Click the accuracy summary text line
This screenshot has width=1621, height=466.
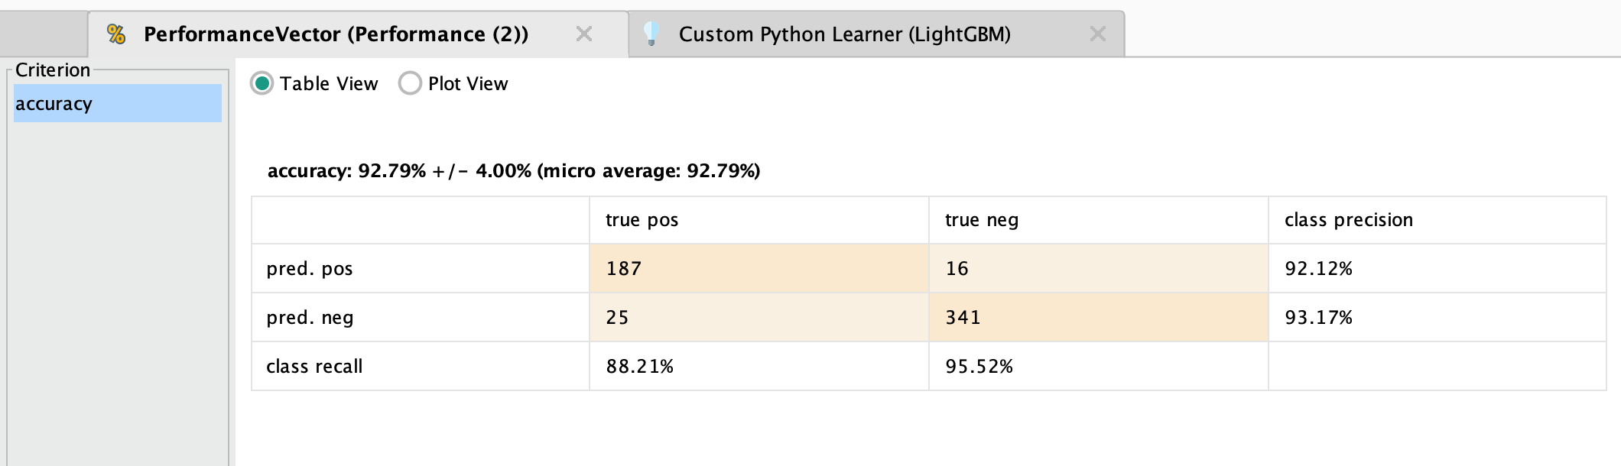pyautogui.click(x=514, y=170)
